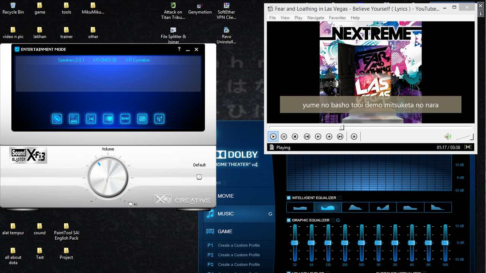This screenshot has height=273, width=486.
Task: Click the X-Fi Crystalizer status text
Action: (138, 60)
